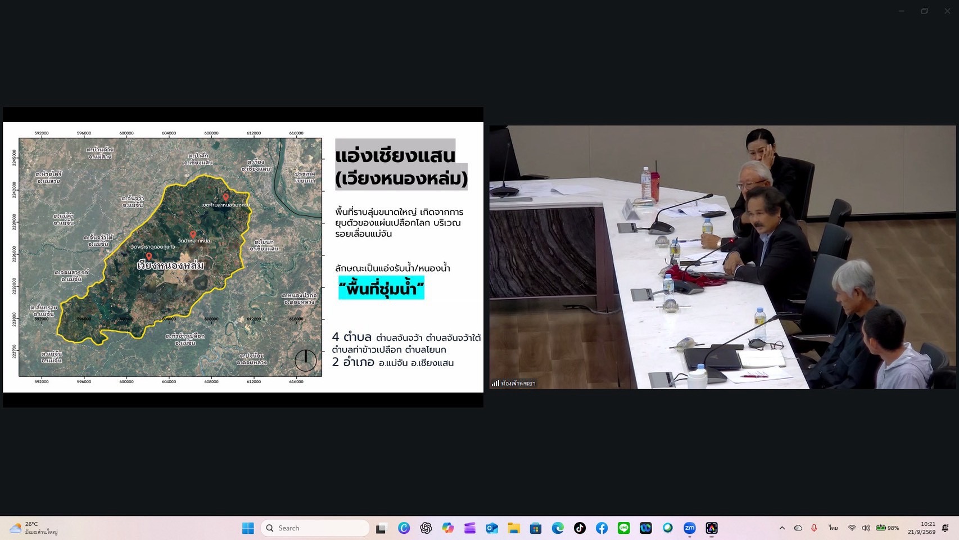Switch the ไทย input language
The image size is (959, 540).
pos(833,528)
